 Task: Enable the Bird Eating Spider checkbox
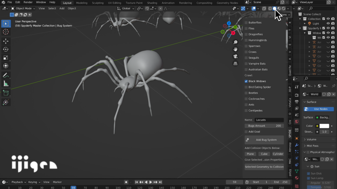click(246, 87)
